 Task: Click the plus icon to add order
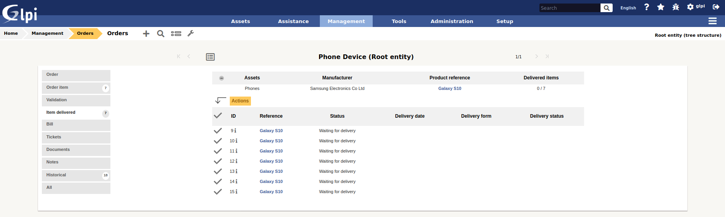click(x=146, y=34)
